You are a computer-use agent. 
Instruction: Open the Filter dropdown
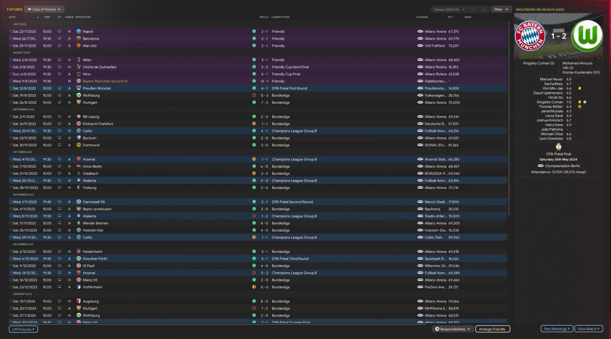(501, 9)
